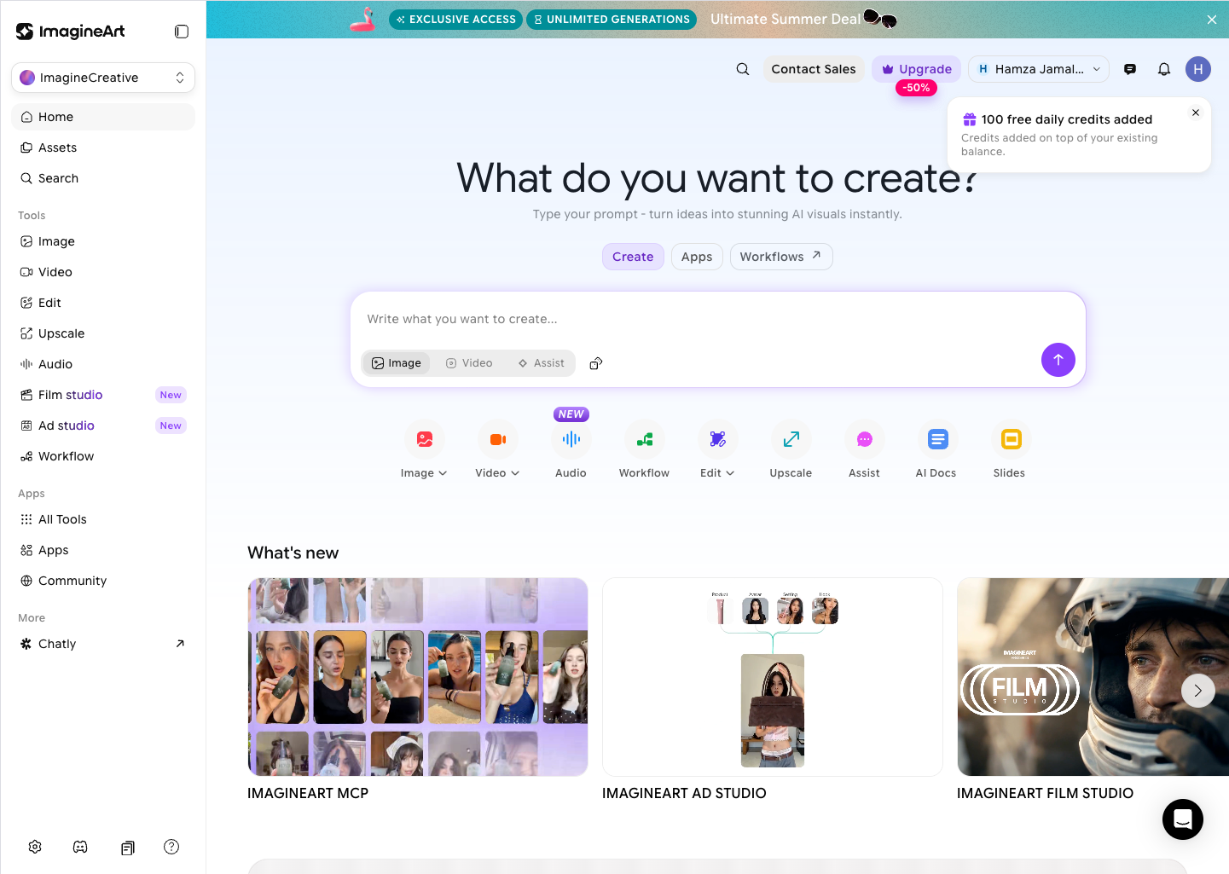The image size is (1229, 874).
Task: Open Workflow in sidebar
Action: click(103, 456)
